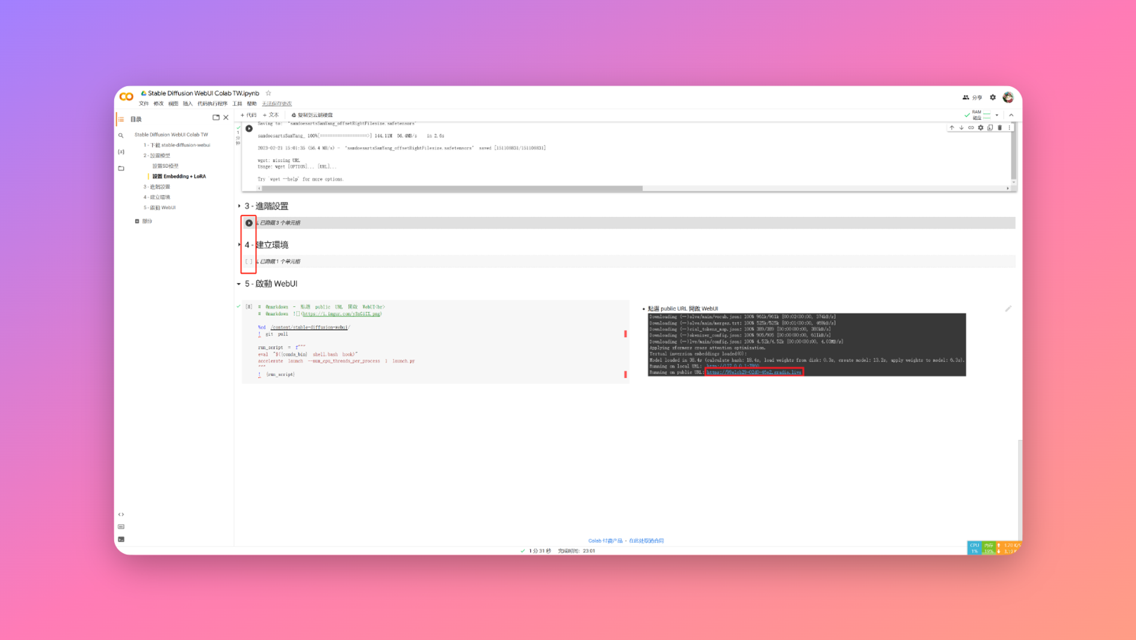Collapse section 5 啟動 WebUI triangle
This screenshot has height=640, width=1136.
click(x=239, y=284)
